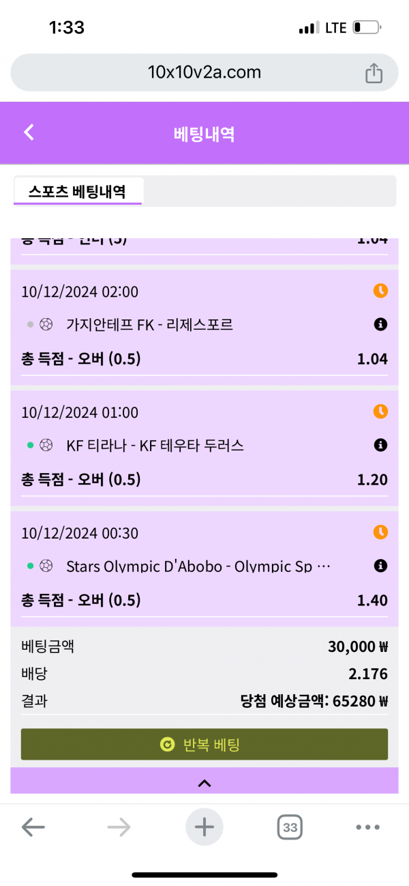This screenshot has width=409, height=886.
Task: Open the browser tabs switcher showing 33
Action: pyautogui.click(x=290, y=828)
